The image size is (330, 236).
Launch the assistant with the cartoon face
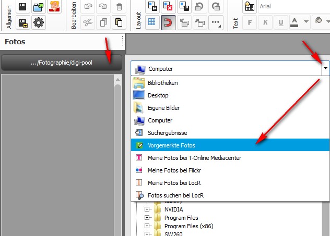[54, 6]
